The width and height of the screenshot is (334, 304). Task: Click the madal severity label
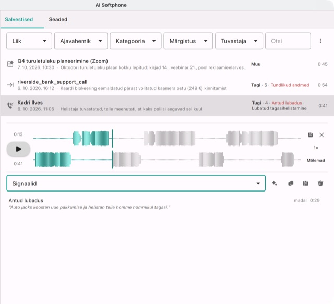[x=300, y=200]
